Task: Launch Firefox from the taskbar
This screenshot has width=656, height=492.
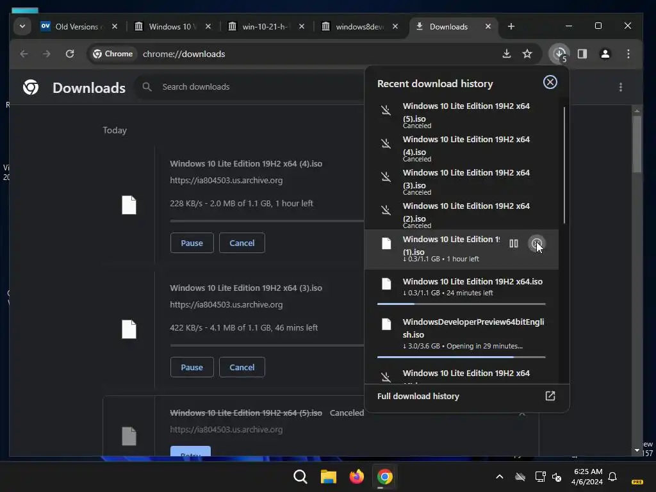Action: tap(356, 477)
